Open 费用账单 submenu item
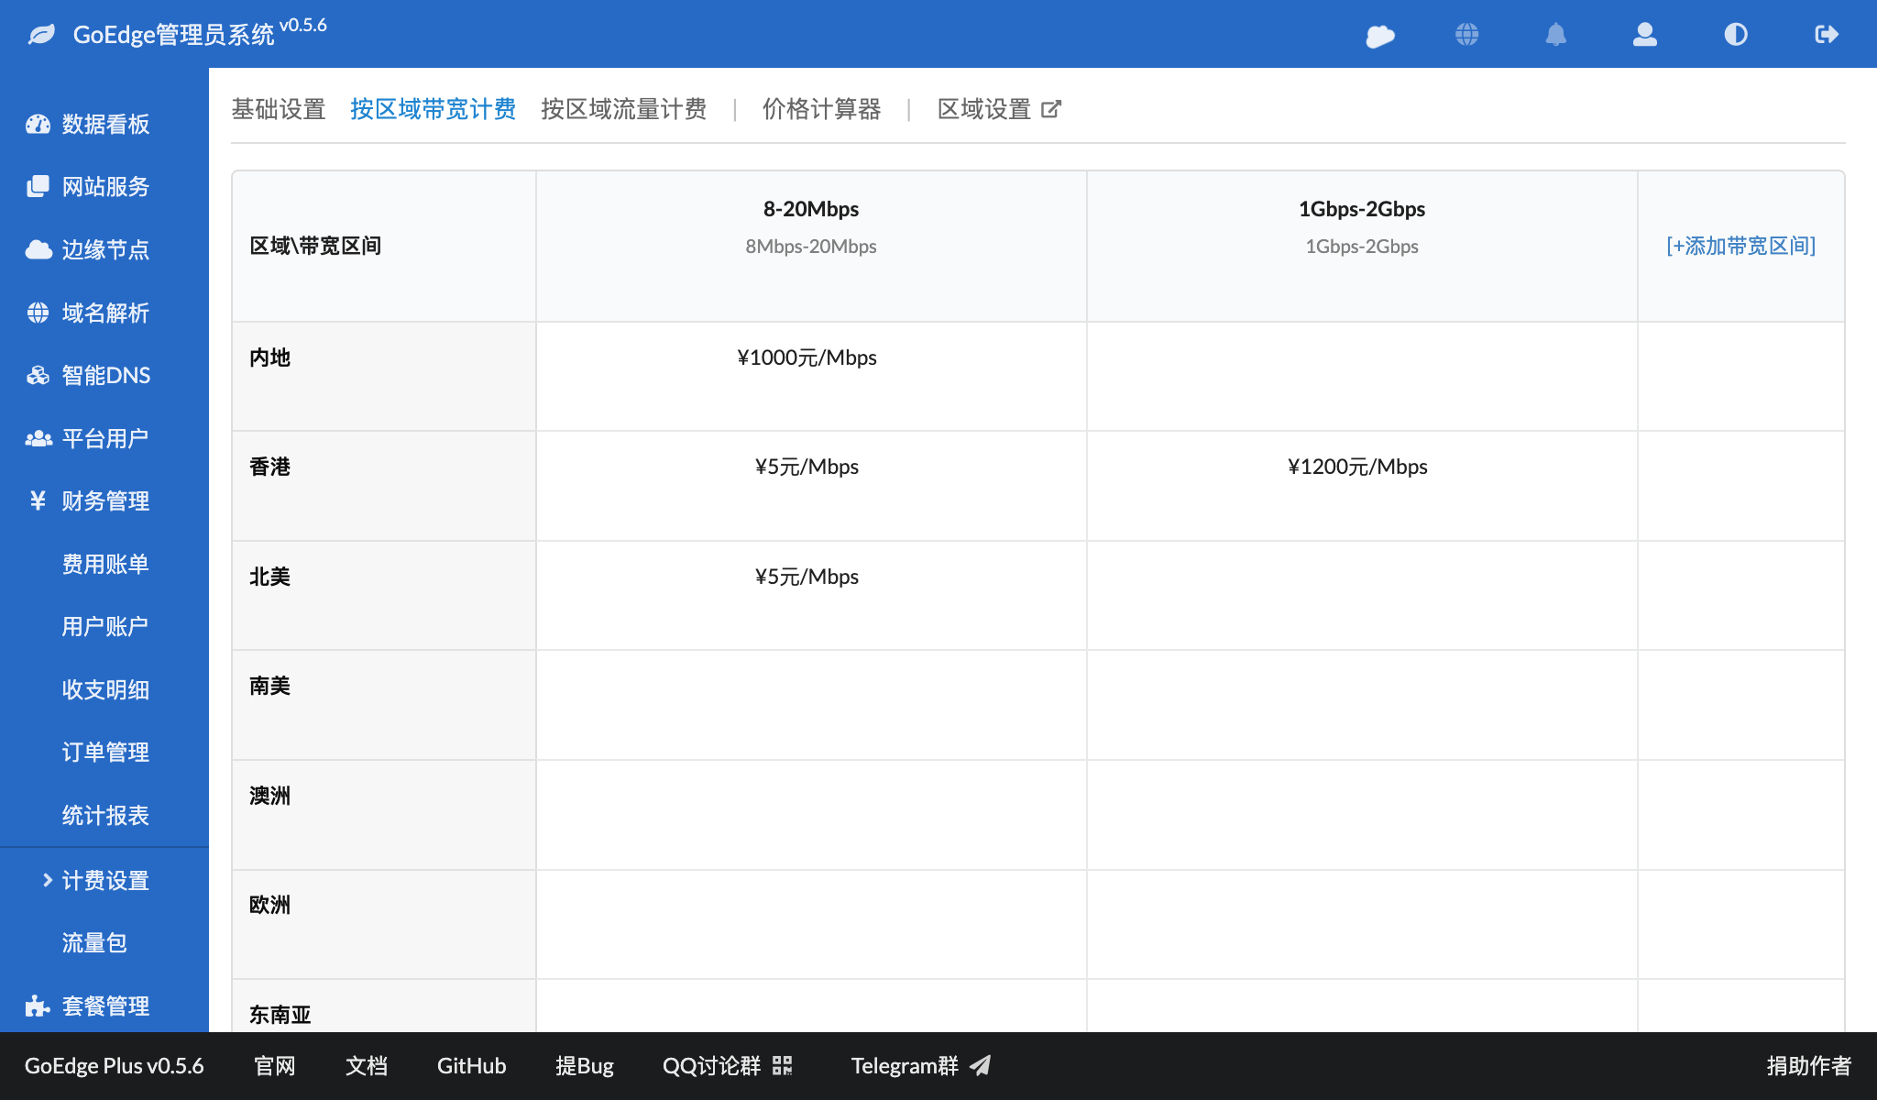The width and height of the screenshot is (1877, 1100). (x=104, y=564)
